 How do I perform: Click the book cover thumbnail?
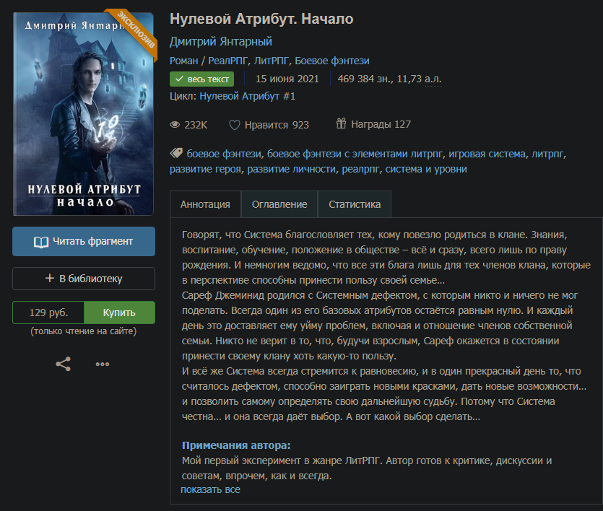point(84,114)
